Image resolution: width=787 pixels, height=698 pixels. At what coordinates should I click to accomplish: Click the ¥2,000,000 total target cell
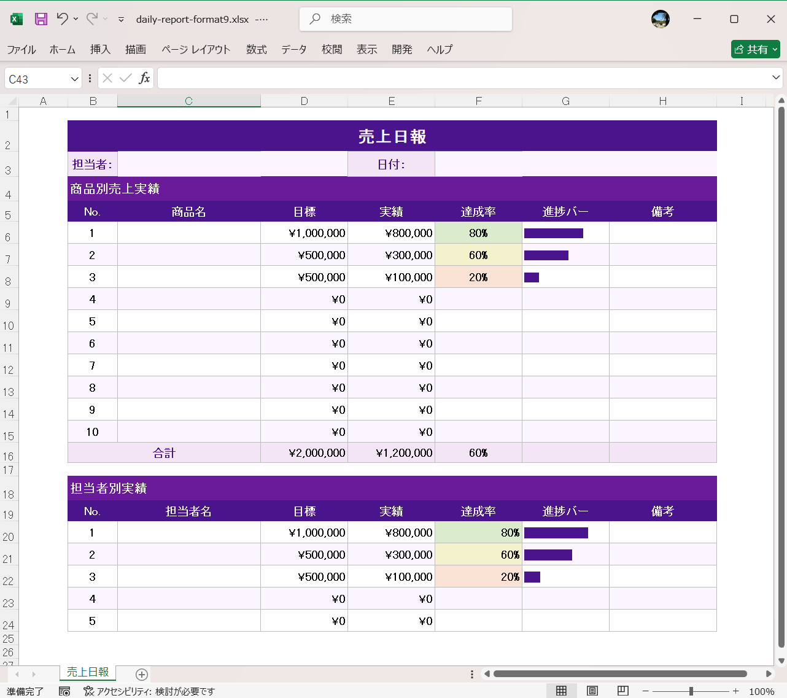[x=304, y=453]
